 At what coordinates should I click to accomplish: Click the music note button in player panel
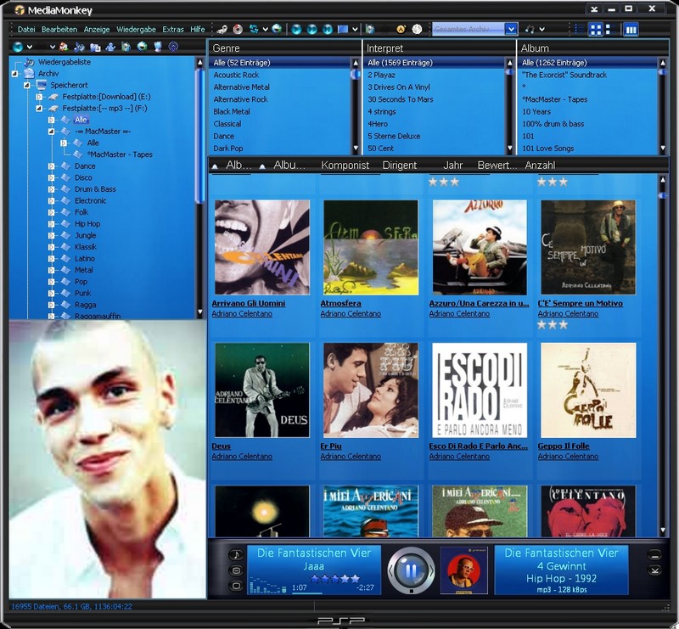click(x=236, y=555)
